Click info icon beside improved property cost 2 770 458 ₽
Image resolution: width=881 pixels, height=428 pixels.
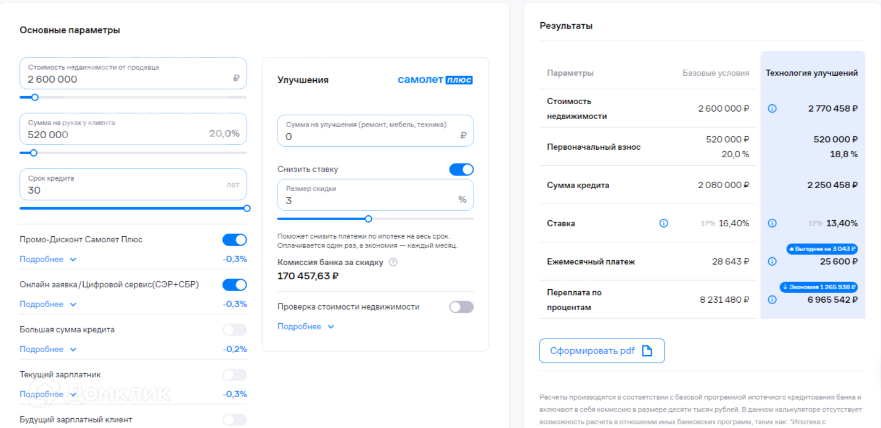(x=772, y=109)
